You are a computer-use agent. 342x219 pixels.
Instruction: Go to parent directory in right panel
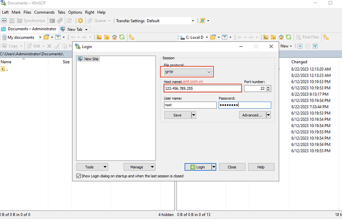[x=265, y=37]
